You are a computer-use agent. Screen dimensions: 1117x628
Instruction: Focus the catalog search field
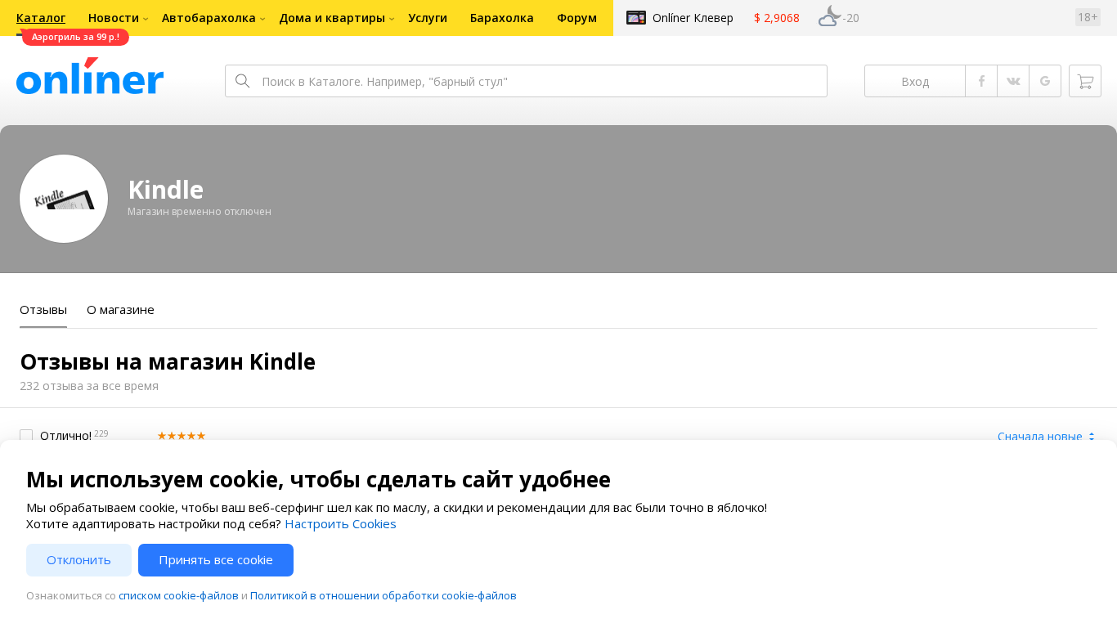[540, 81]
